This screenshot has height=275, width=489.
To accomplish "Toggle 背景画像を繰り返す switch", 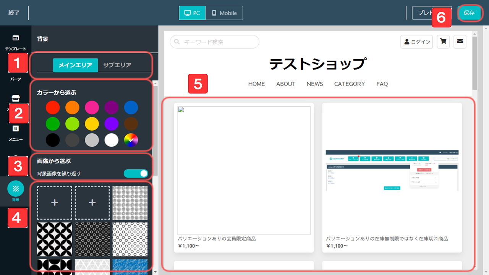I will tap(136, 173).
